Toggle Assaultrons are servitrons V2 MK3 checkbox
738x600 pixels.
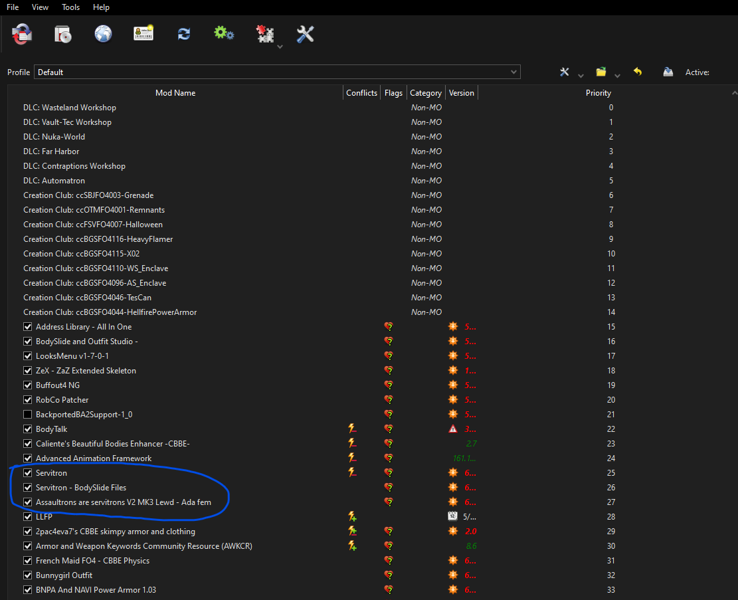click(x=28, y=502)
